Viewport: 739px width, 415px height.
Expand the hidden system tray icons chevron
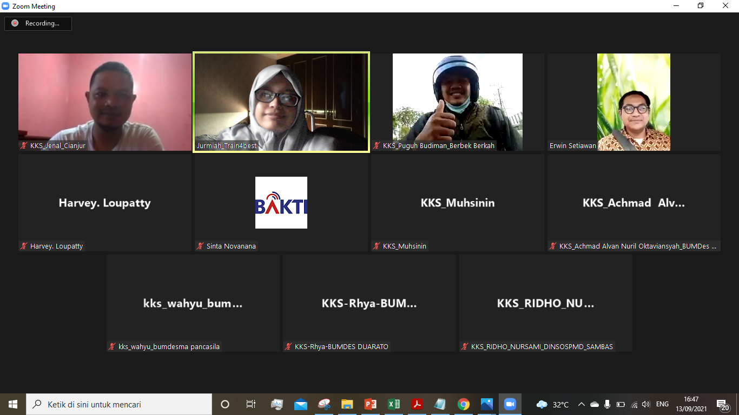(x=582, y=404)
